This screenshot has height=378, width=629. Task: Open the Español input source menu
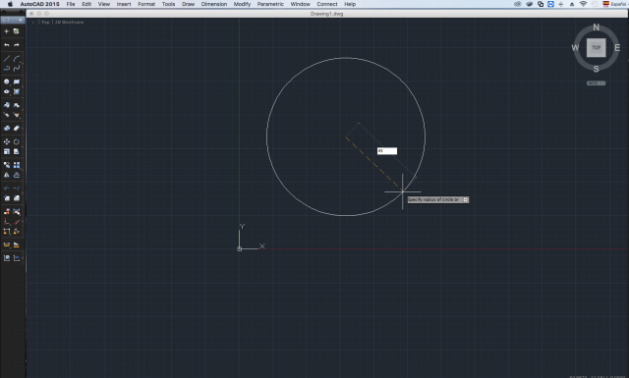click(x=614, y=4)
